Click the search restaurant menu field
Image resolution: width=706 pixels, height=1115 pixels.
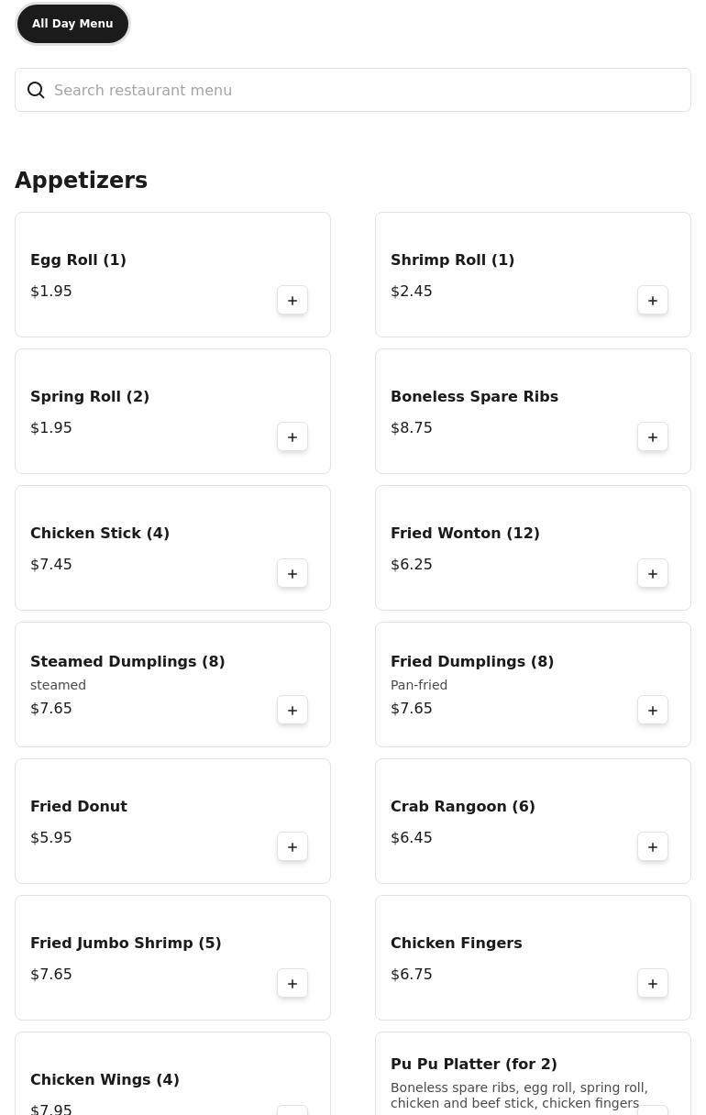click(367, 90)
